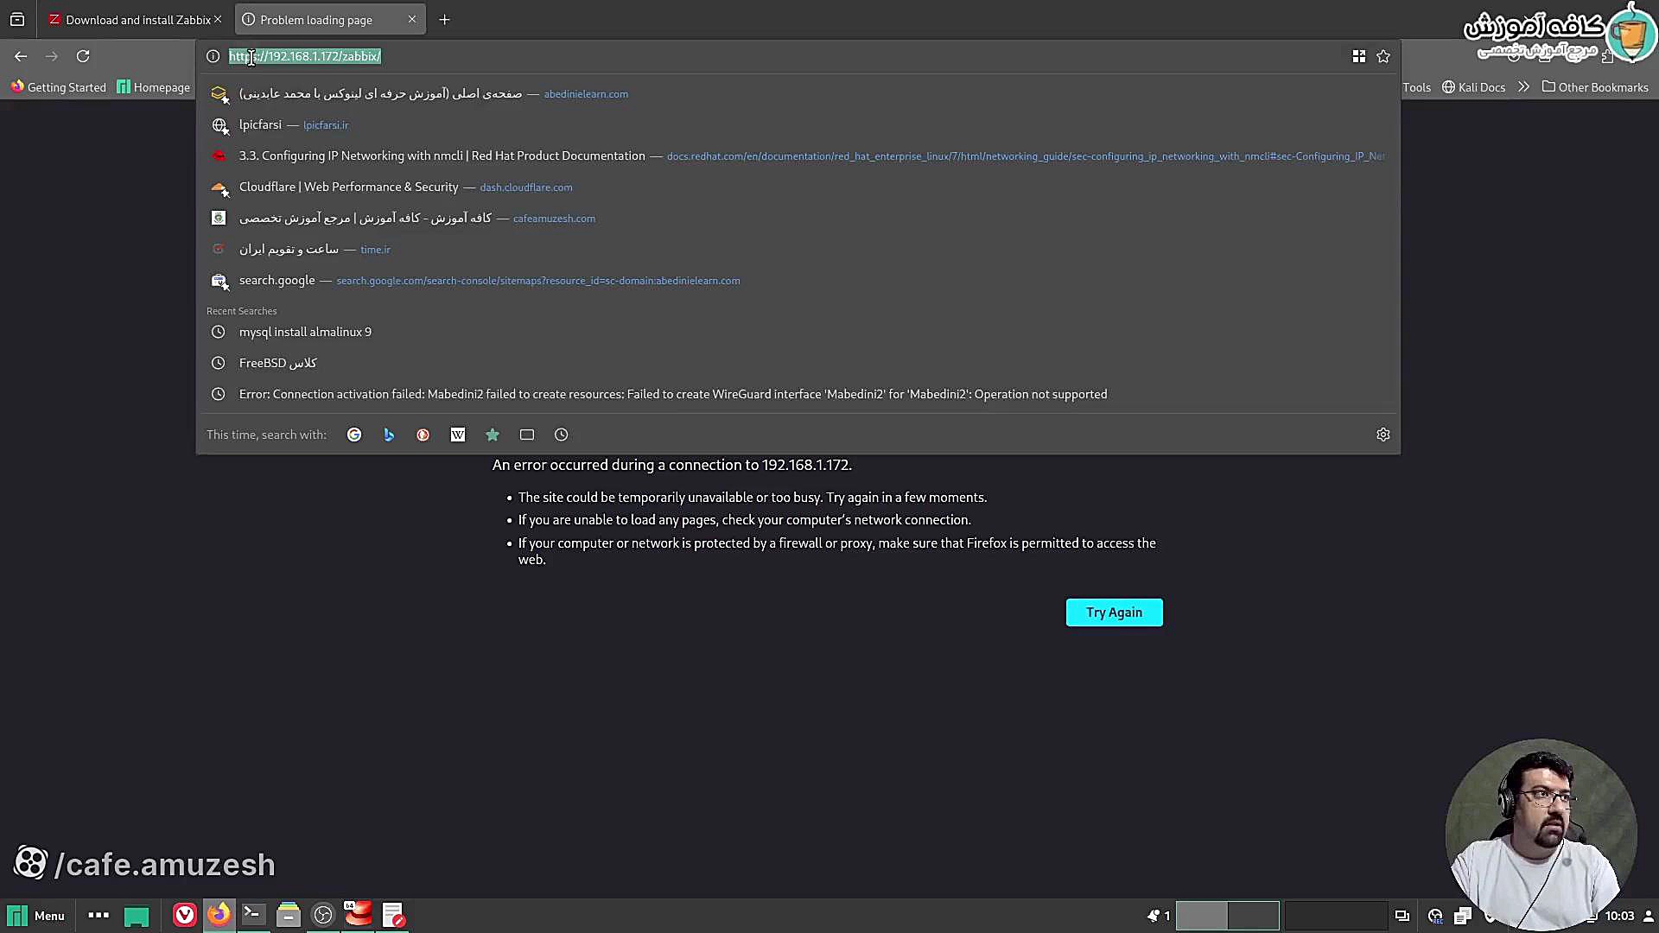This screenshot has width=1659, height=933.
Task: Choose the abedinielearn.com suggestion
Action: click(x=798, y=93)
